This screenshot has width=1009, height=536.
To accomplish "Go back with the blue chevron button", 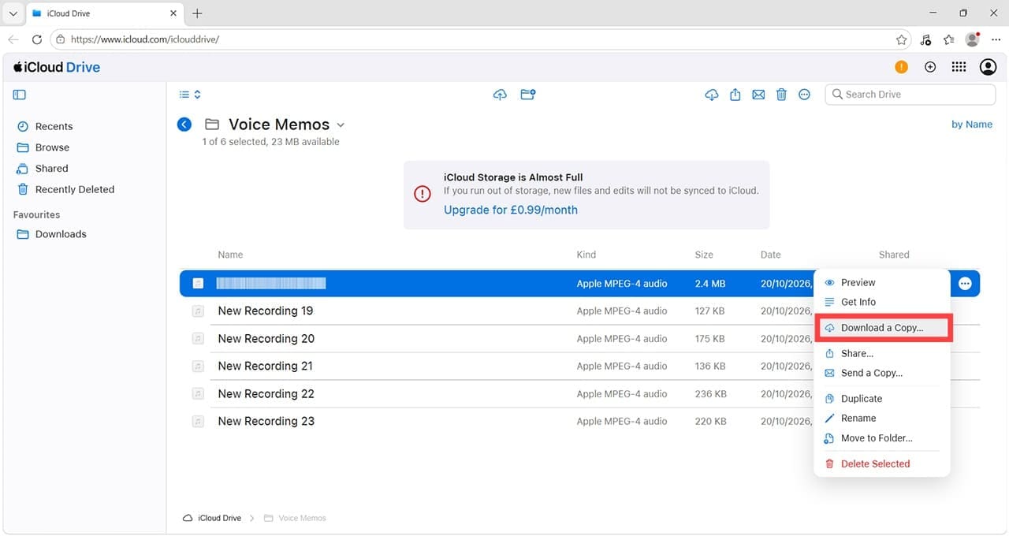I will pyautogui.click(x=184, y=125).
